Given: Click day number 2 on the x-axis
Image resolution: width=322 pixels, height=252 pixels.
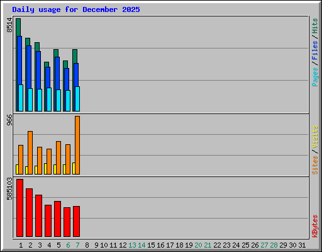Looking at the screenshot, I should (30, 245).
